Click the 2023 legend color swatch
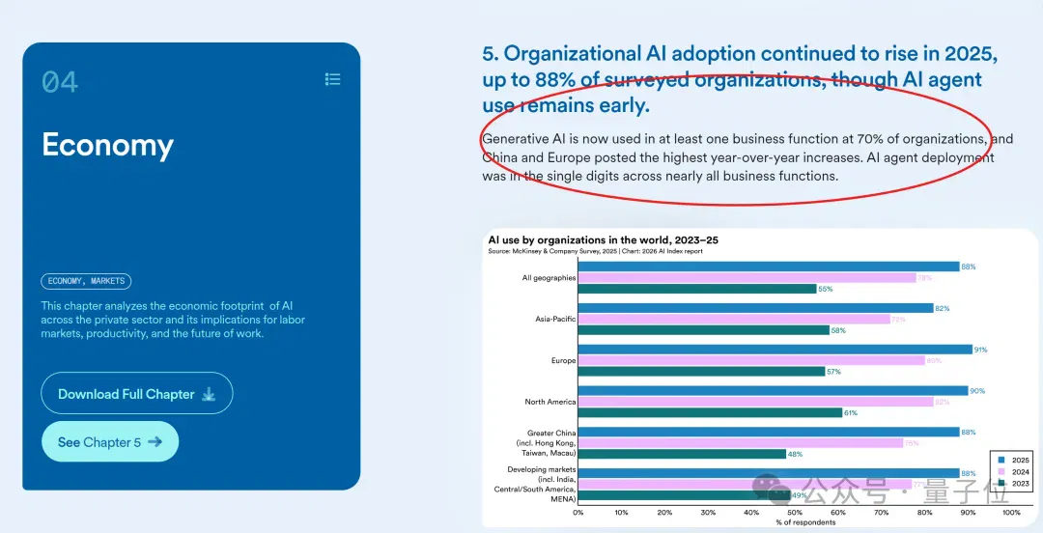Viewport: 1043px width, 533px height. (1000, 483)
